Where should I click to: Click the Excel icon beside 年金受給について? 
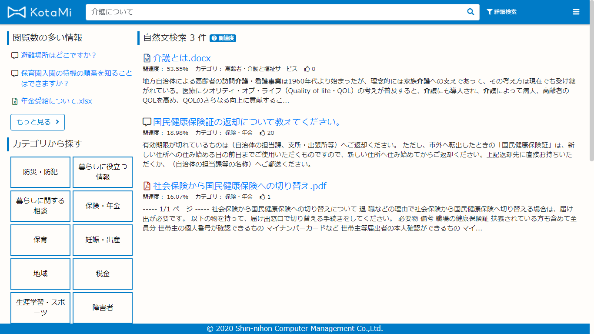point(15,101)
